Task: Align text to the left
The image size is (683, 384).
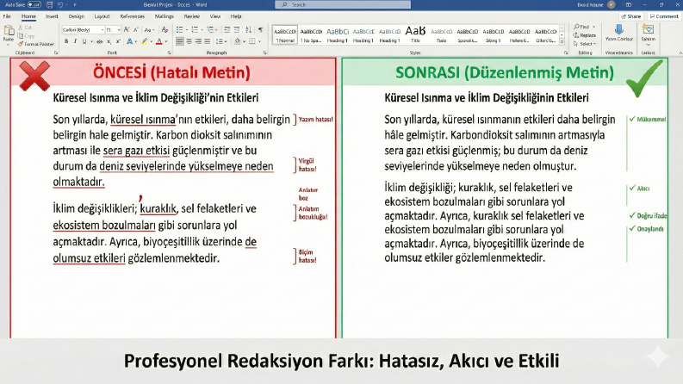Action: 180,41
